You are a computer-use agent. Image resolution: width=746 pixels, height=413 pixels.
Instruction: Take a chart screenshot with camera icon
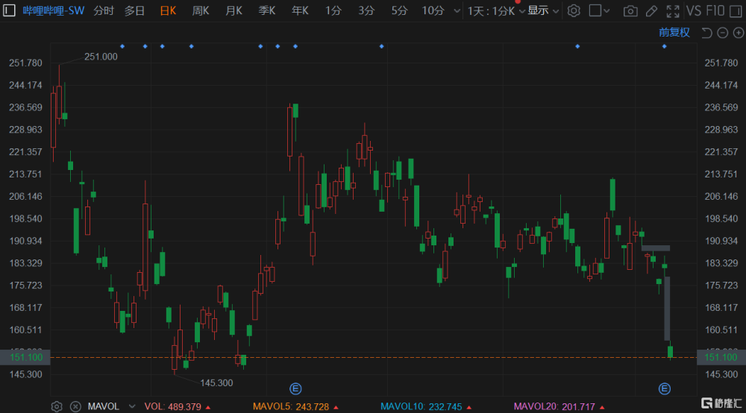[630, 11]
